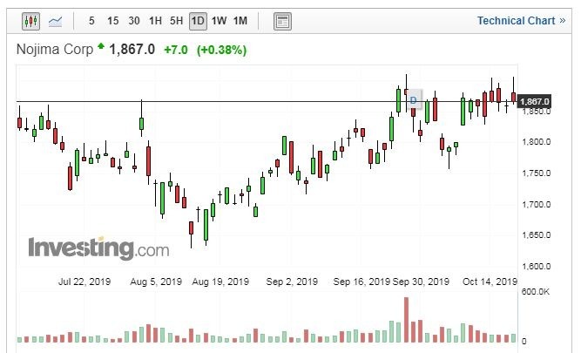Click the 1,800.0 price axis label
Screen dimensions: 581x353
click(x=537, y=142)
